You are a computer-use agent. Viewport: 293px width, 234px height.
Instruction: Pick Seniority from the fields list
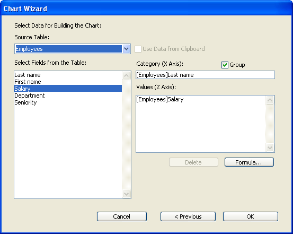point(68,102)
